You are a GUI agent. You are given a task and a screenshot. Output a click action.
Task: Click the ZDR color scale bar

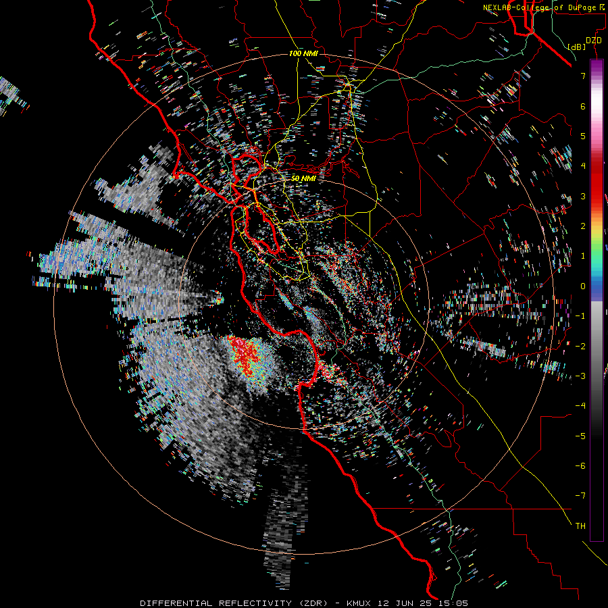pyautogui.click(x=597, y=300)
